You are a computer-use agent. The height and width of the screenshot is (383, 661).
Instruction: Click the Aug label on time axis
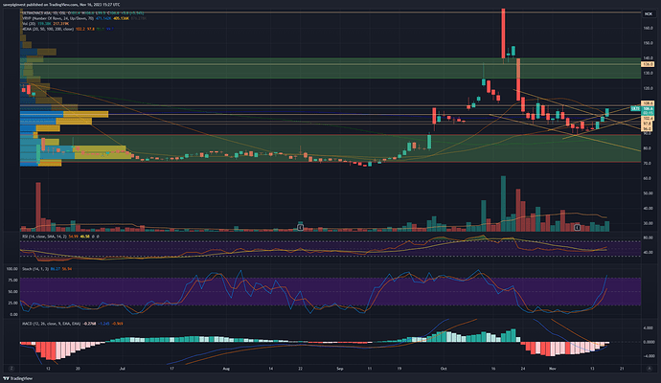pyautogui.click(x=226, y=369)
